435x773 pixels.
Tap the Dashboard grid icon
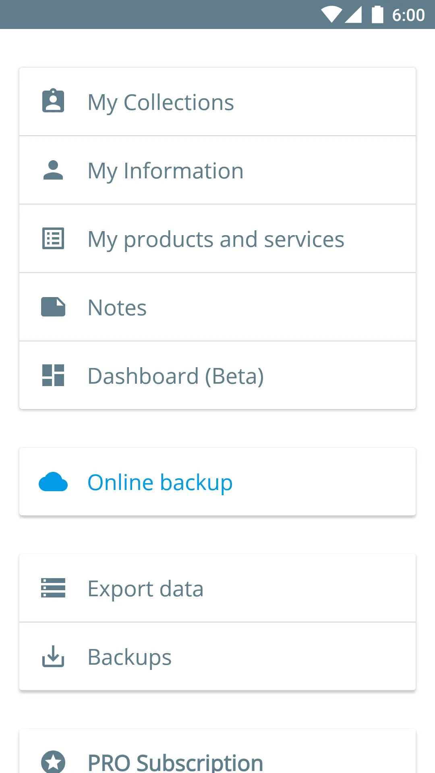[x=53, y=375]
